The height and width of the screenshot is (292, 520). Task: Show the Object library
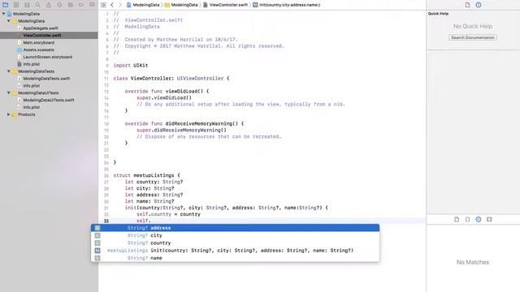pos(479,219)
